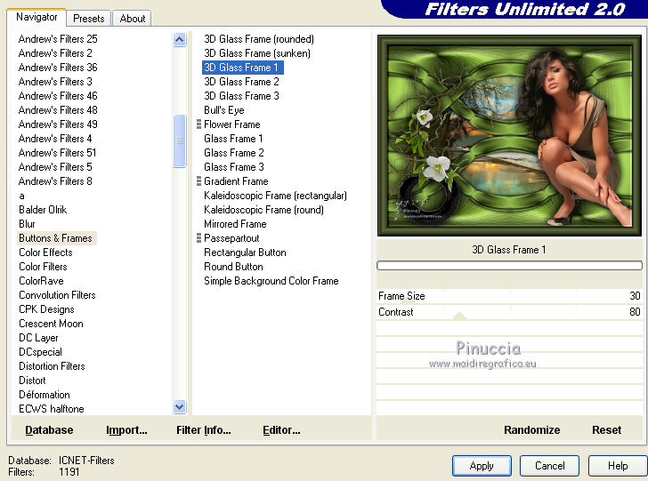Select 3D Glass Frame (rounded) filter

pyautogui.click(x=259, y=39)
